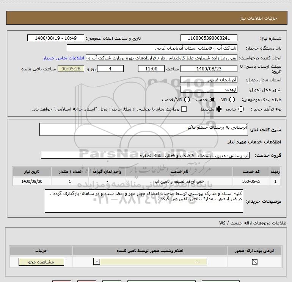Click the واحد اندازه گیری column header
This screenshot has width=292, height=282.
[x=107, y=171]
